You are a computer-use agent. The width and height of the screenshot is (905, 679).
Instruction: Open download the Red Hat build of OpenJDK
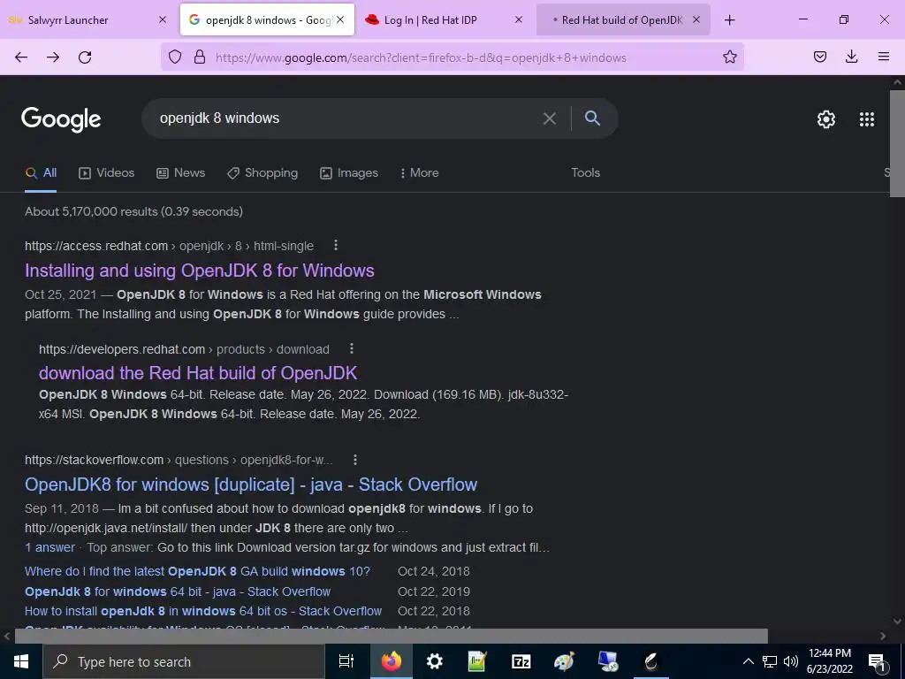click(x=198, y=373)
